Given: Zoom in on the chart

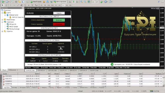Looking at the screenshot, I should pos(81,2).
